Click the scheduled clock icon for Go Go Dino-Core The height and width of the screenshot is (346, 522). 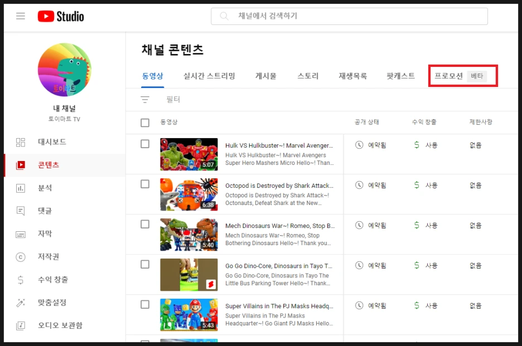(x=359, y=265)
